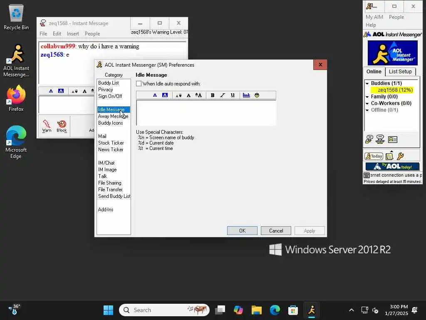Open AIM Today button
Screen dimensions: 426x320
(x=374, y=156)
